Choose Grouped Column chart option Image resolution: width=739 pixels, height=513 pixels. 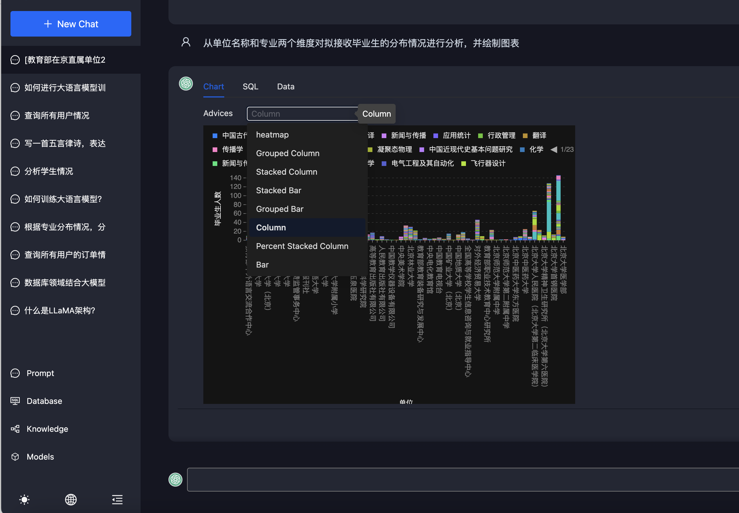tap(307, 153)
